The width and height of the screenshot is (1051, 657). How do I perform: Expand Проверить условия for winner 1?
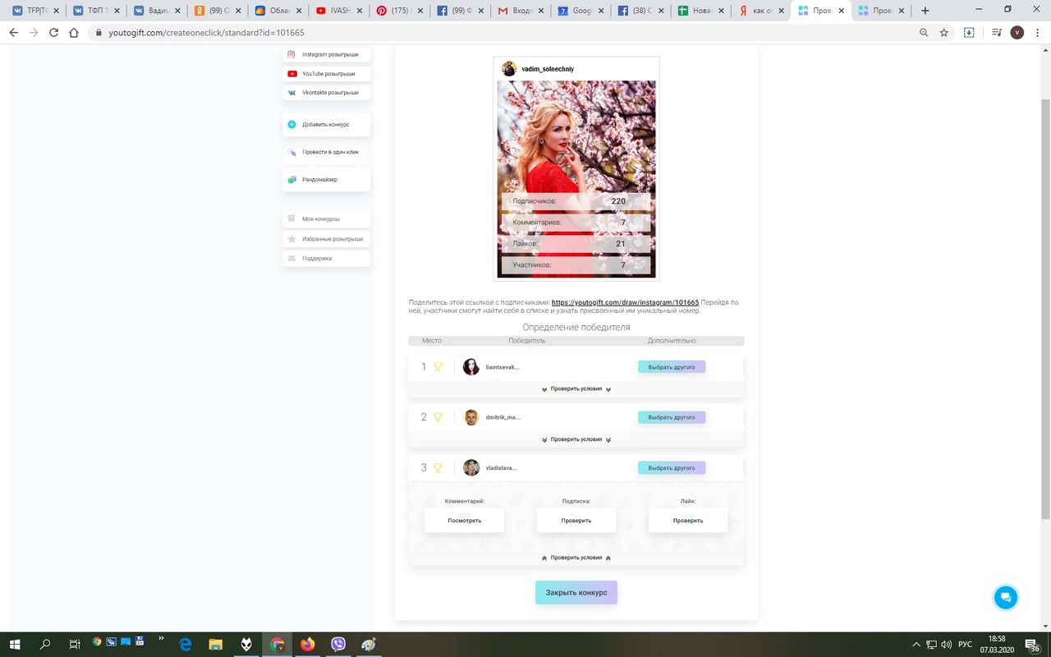point(576,388)
